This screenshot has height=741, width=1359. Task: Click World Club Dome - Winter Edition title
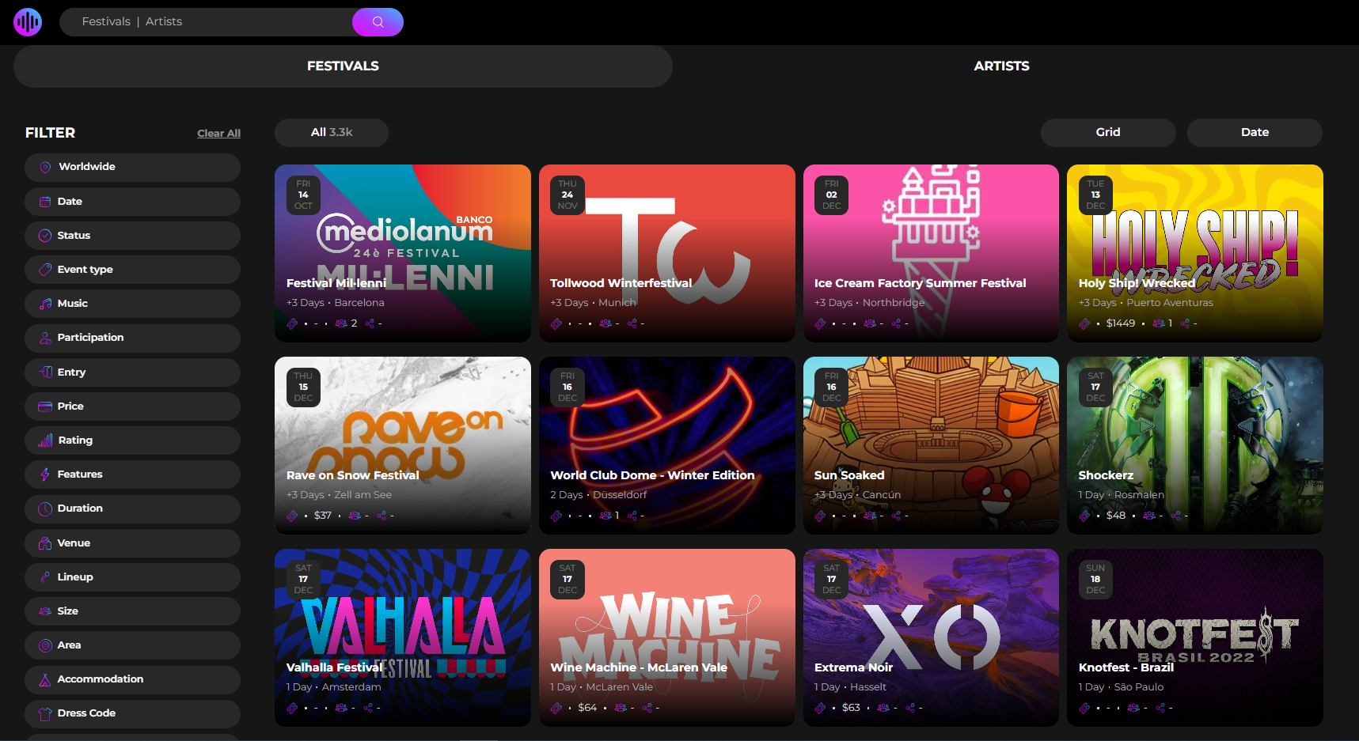pyautogui.click(x=652, y=475)
